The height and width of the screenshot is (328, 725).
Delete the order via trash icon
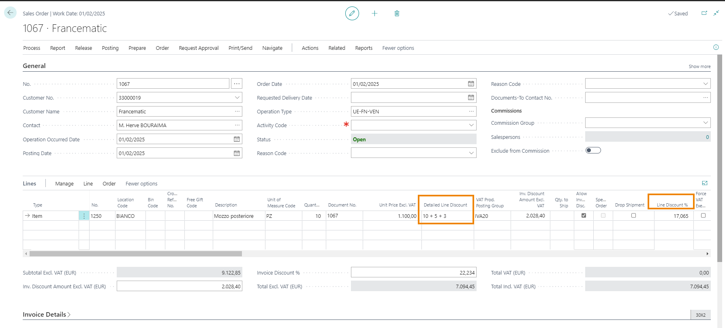pos(397,13)
